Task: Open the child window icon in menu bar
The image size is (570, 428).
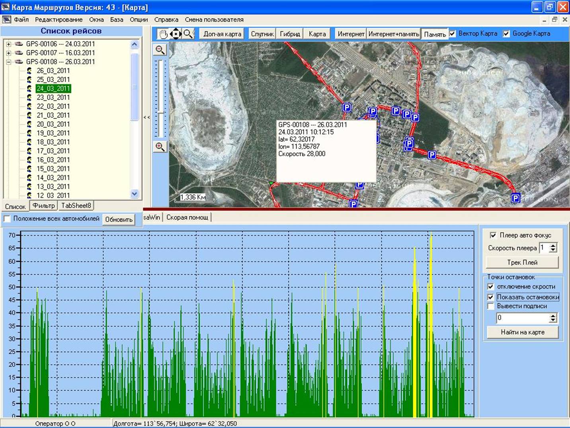Action: [6, 20]
